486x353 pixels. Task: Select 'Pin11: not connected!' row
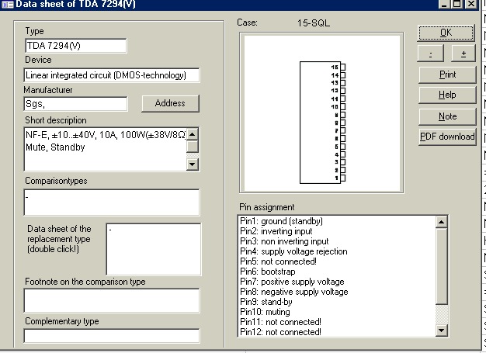point(337,322)
